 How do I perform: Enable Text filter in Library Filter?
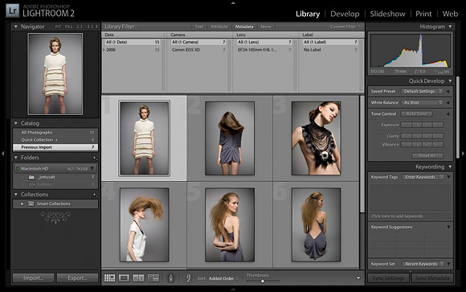pos(198,27)
